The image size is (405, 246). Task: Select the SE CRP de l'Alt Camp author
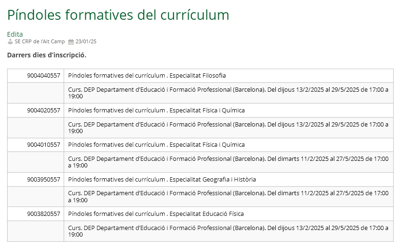point(40,41)
